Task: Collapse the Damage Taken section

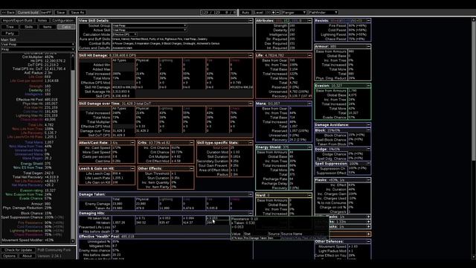Action: (x=251, y=194)
